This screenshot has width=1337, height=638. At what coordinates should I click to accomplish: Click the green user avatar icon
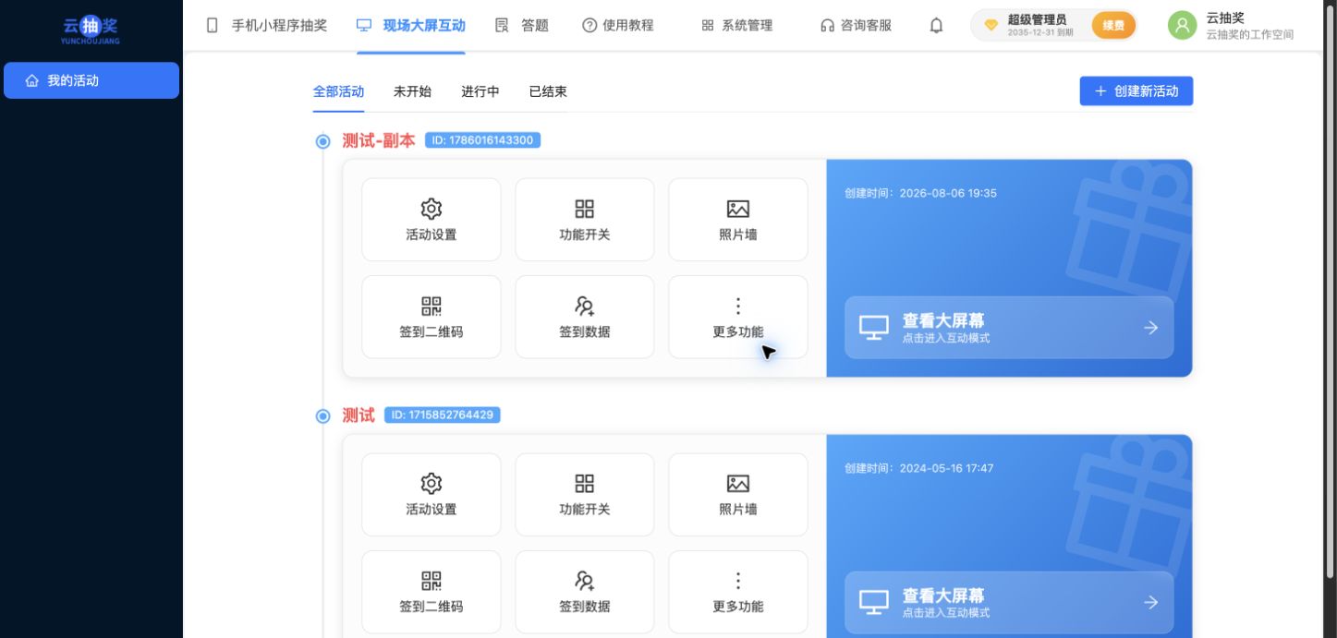1183,26
